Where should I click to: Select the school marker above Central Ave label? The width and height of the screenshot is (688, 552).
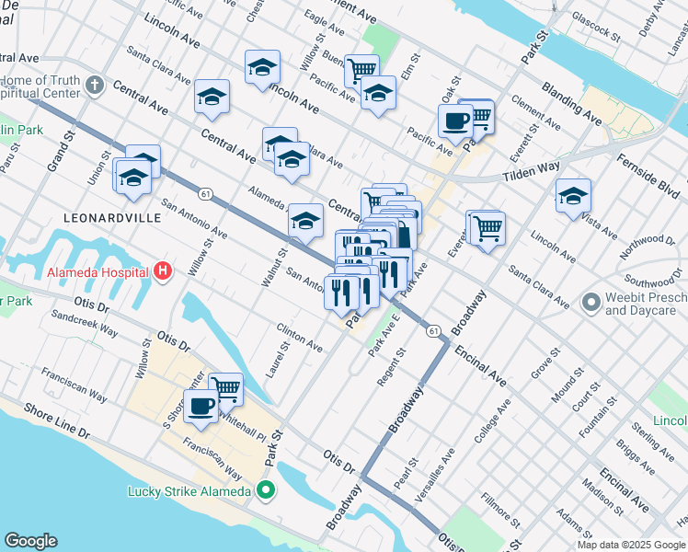point(212,98)
